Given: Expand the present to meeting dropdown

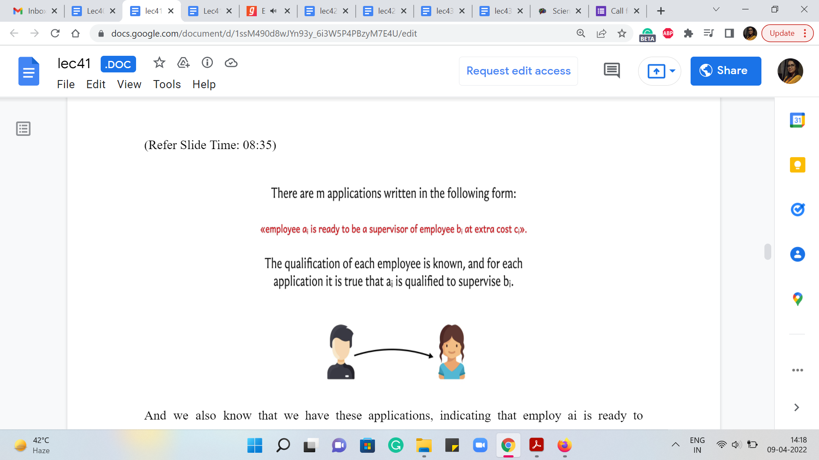Looking at the screenshot, I should pos(672,71).
